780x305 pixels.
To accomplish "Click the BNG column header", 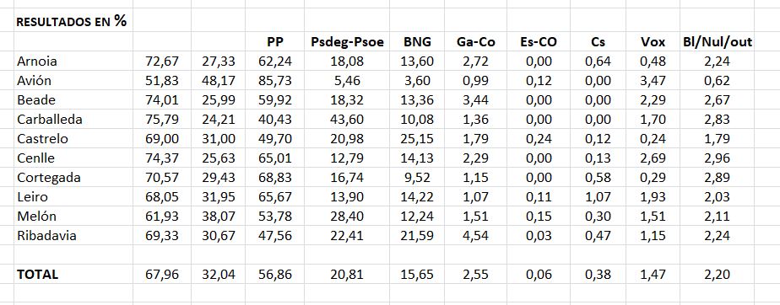I will point(417,42).
